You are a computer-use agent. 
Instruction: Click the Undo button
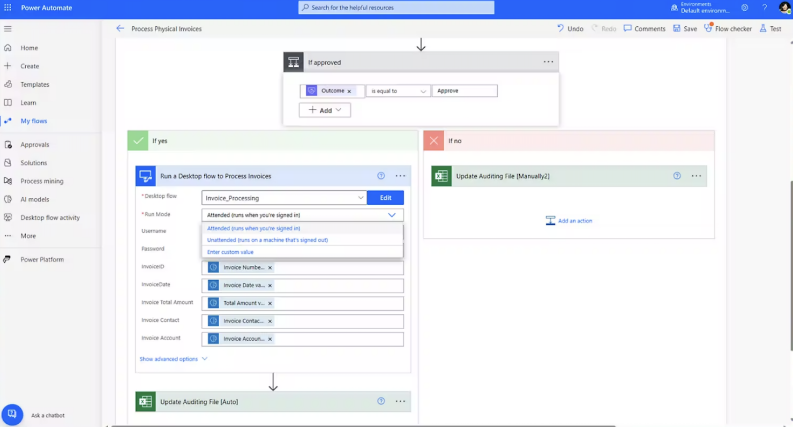pyautogui.click(x=570, y=28)
